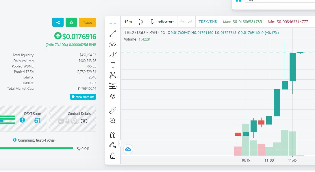Add TREX to favorites with star button
Viewport: 315px width, 172px height.
[71, 22]
